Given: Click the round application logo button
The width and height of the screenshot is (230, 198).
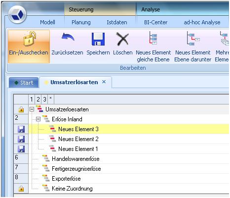Looking at the screenshot, I should (17, 14).
